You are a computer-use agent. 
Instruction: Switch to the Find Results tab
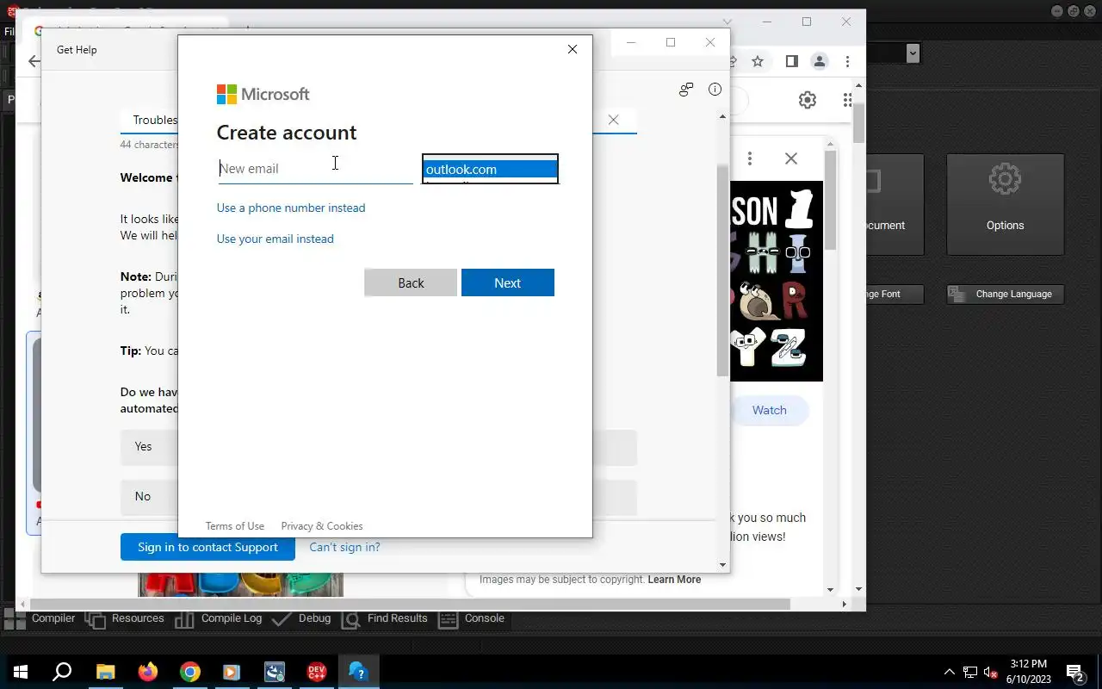385,618
